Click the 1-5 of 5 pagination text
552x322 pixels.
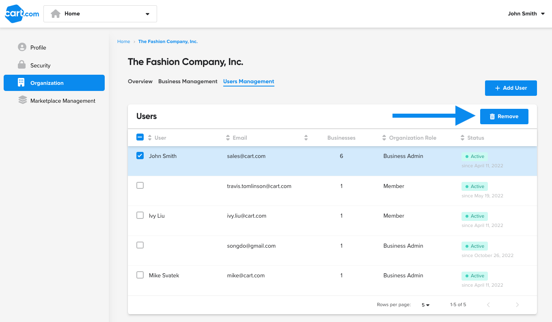(458, 305)
